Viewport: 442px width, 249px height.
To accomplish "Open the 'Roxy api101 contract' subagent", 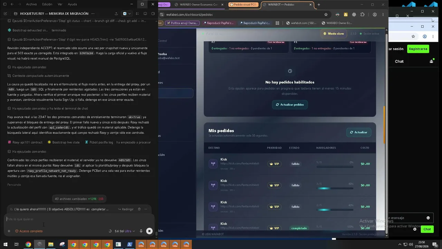I will point(25,142).
